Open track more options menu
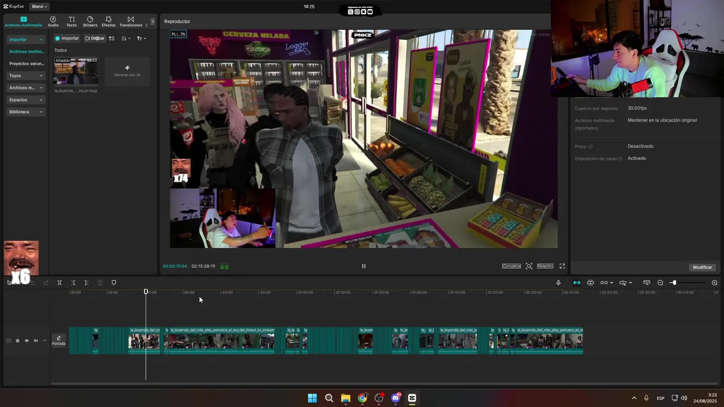The width and height of the screenshot is (724, 407). coord(45,341)
